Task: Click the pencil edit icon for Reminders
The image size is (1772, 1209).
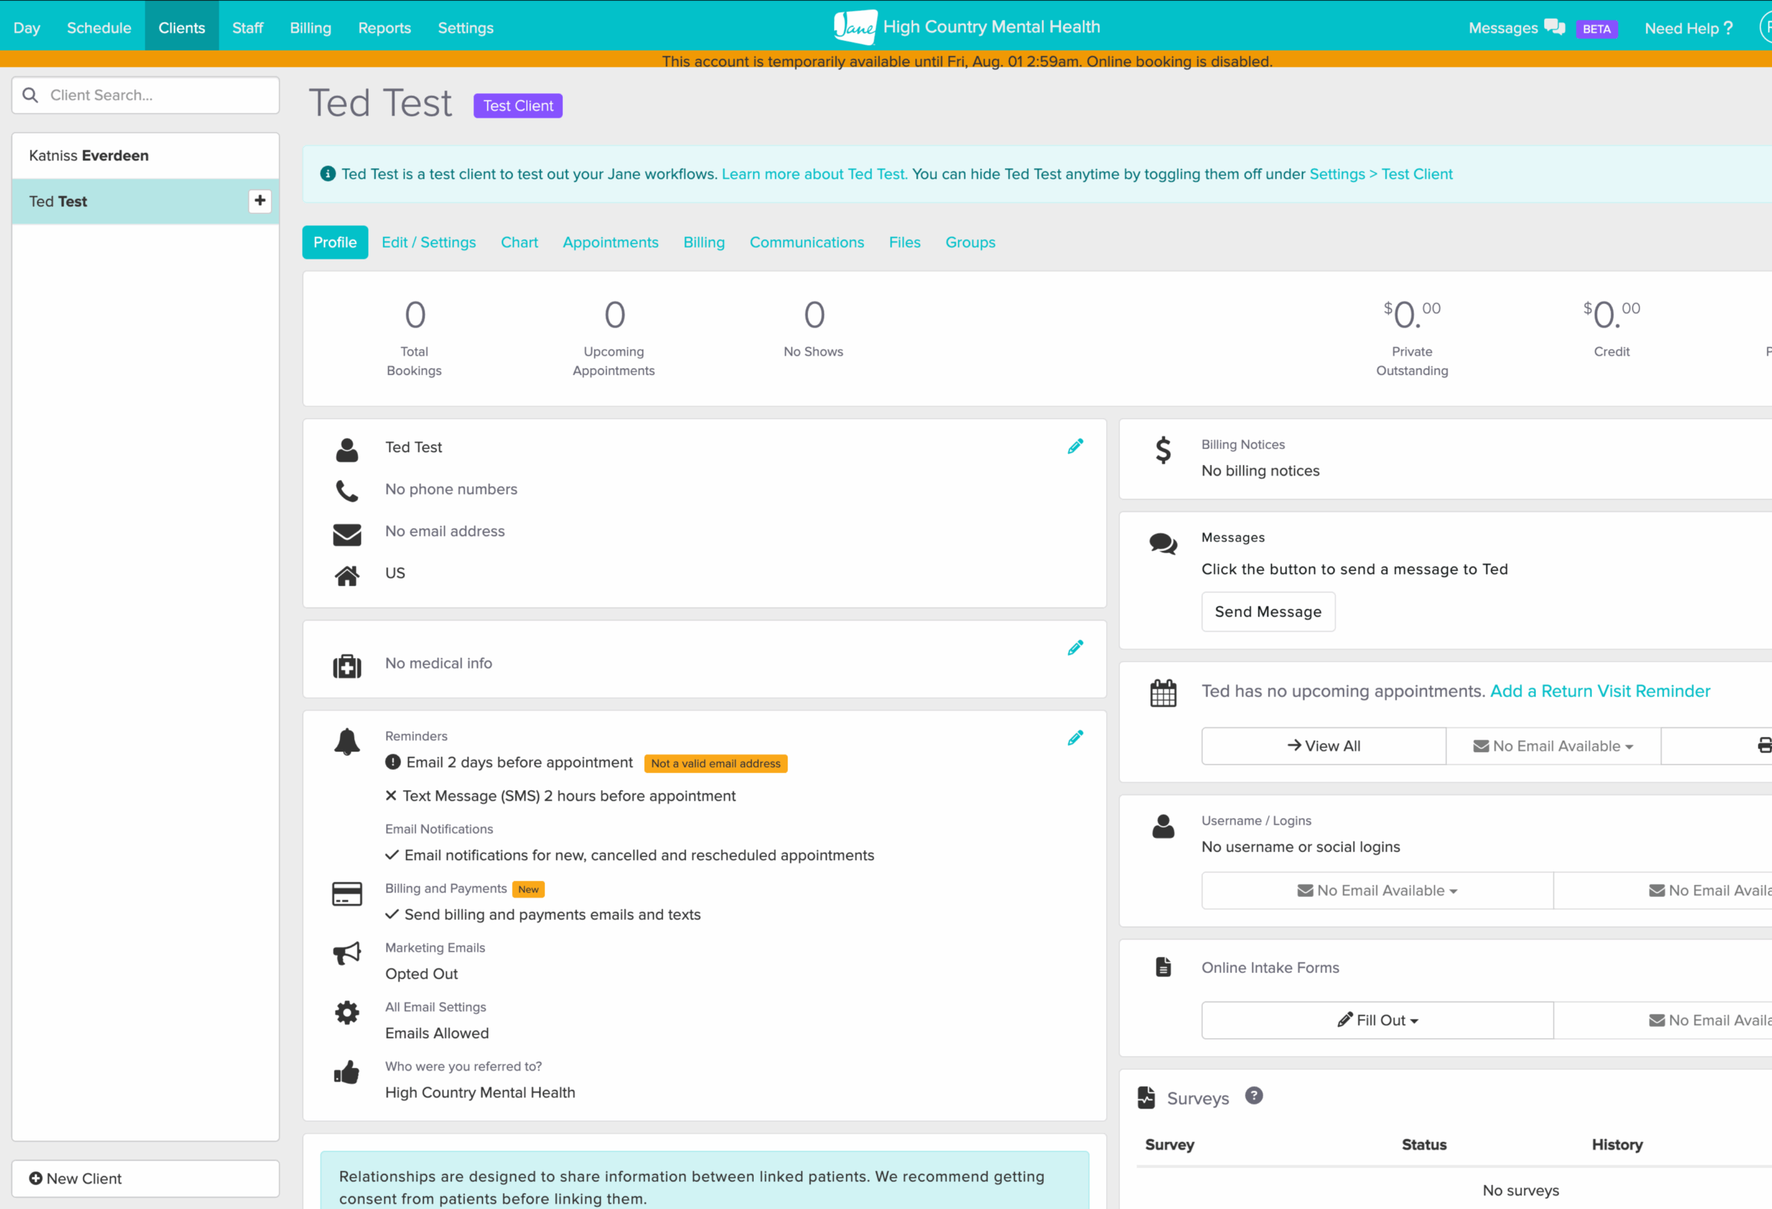Action: point(1075,738)
